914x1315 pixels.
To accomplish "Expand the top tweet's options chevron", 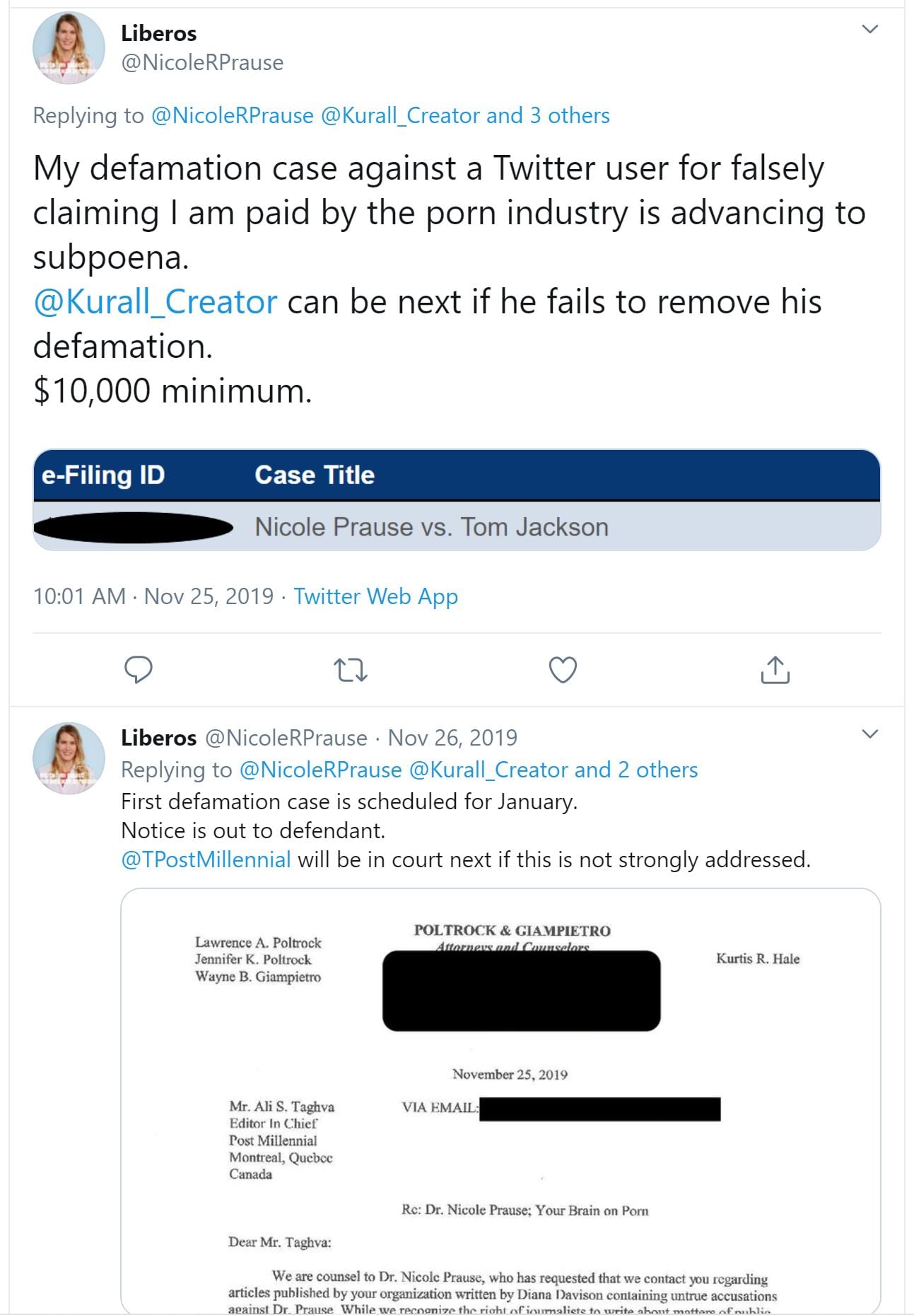I will pos(870,29).
